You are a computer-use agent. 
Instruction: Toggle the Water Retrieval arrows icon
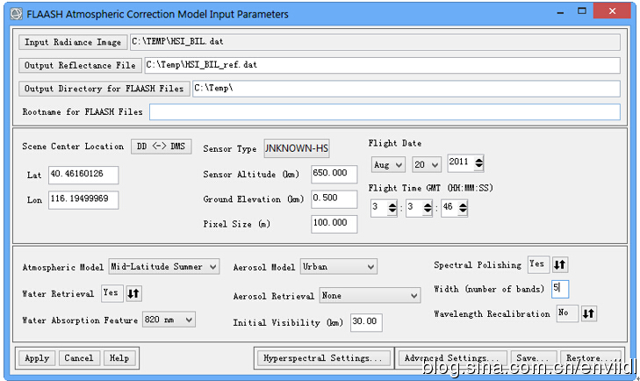(x=133, y=293)
